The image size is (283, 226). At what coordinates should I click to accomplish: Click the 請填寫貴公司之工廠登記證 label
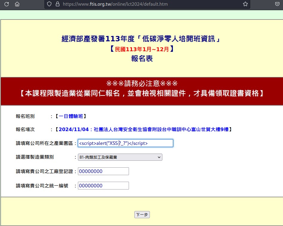(x=44, y=171)
